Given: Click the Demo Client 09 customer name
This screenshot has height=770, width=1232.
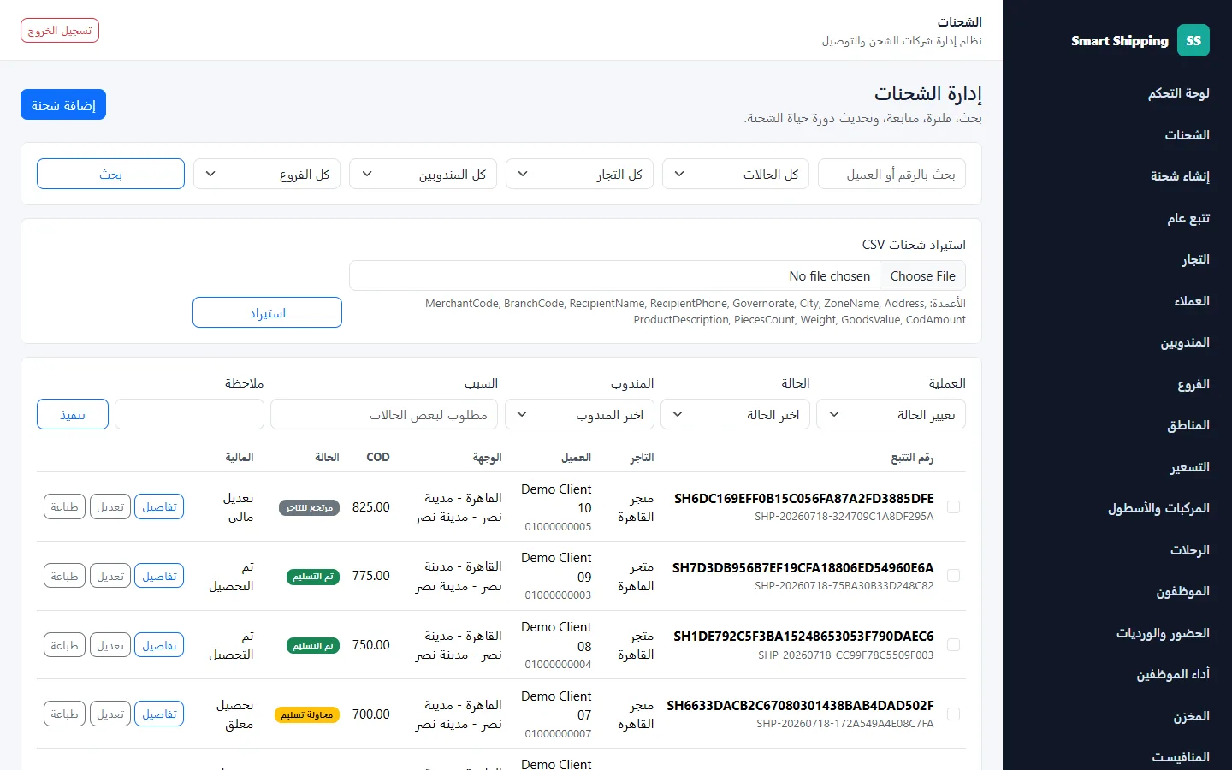Looking at the screenshot, I should 556,567.
